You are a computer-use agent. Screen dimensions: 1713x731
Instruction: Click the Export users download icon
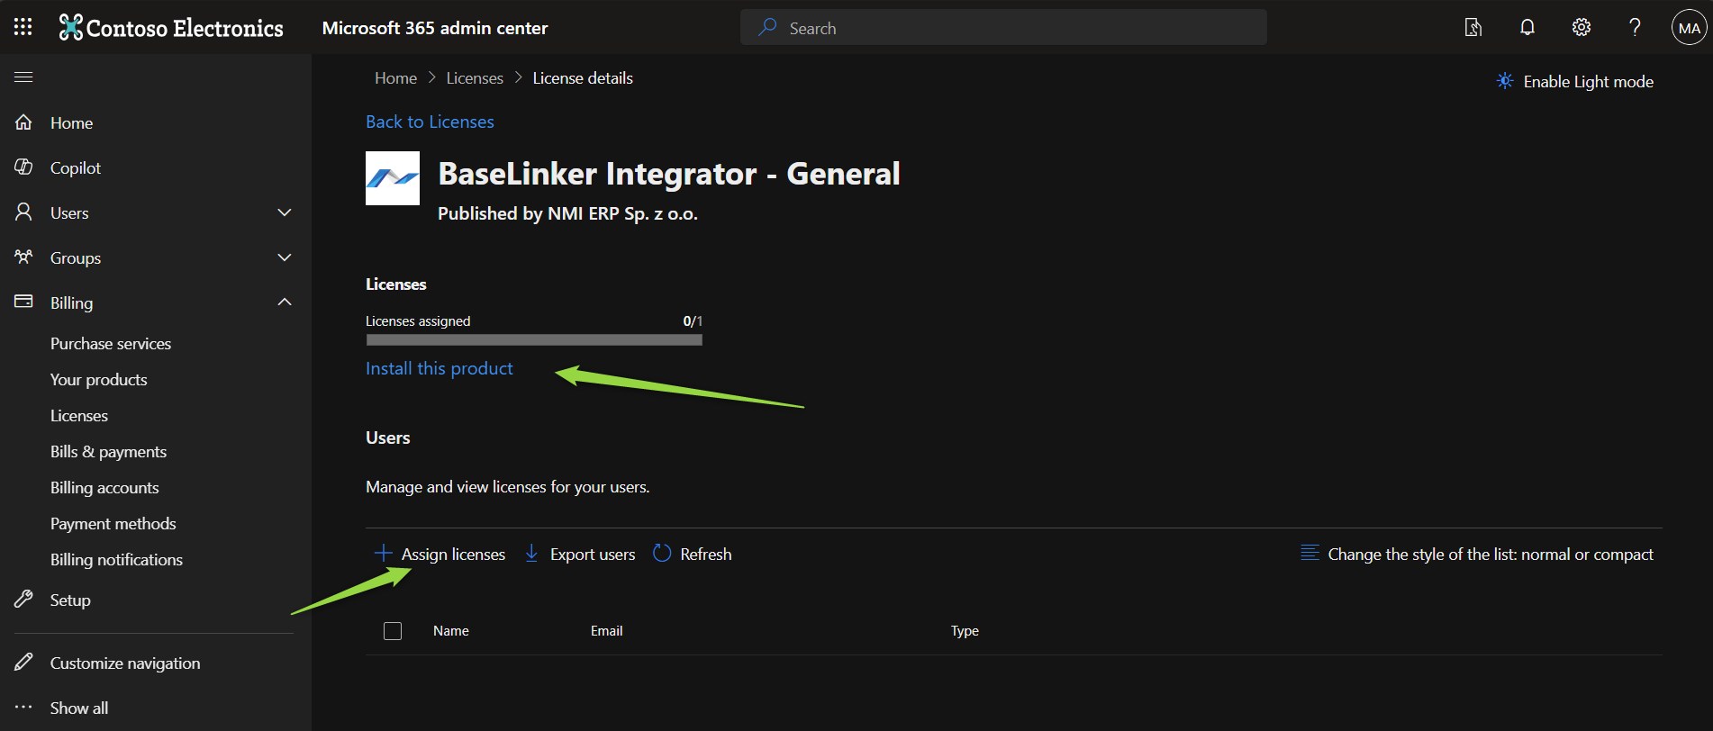pyautogui.click(x=532, y=553)
